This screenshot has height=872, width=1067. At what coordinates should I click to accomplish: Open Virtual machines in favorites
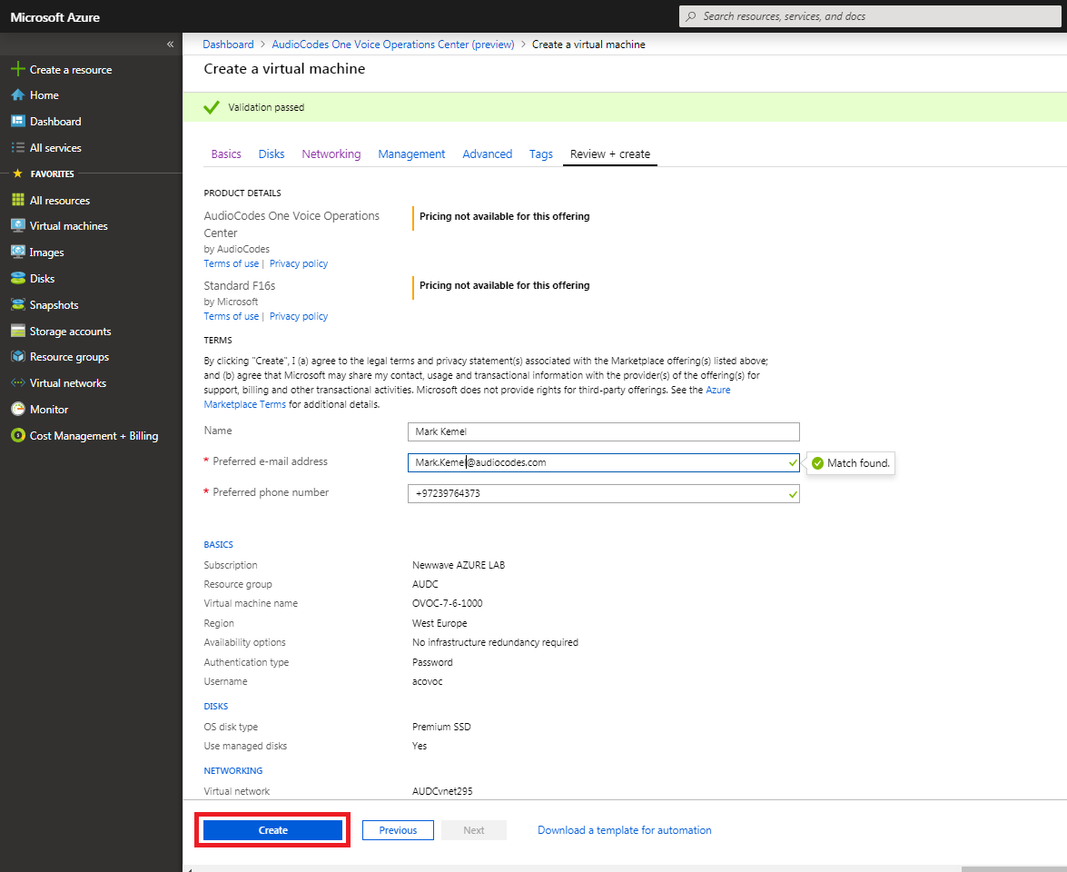(68, 226)
